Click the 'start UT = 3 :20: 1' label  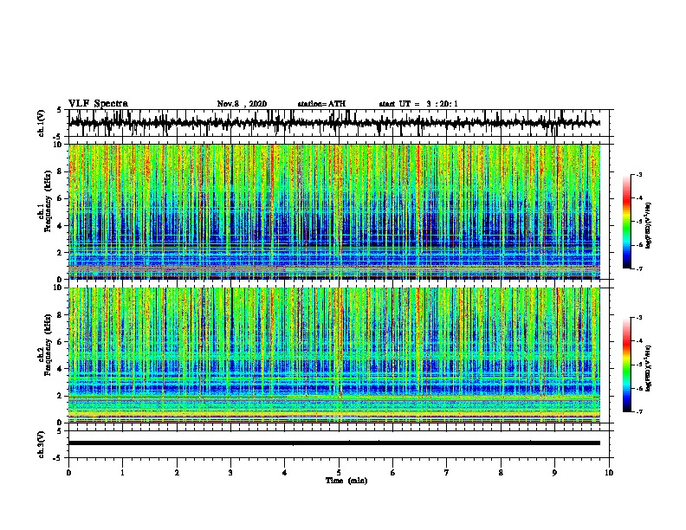click(x=418, y=104)
